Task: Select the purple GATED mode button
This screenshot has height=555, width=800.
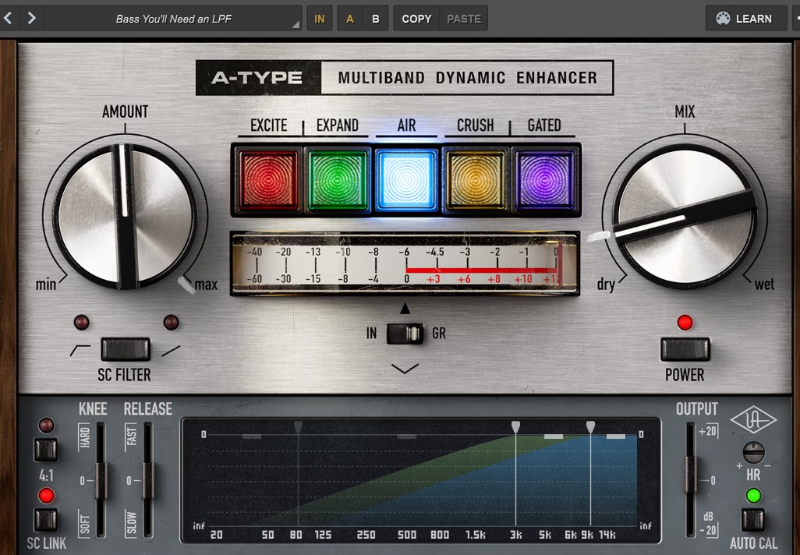Action: coord(543,180)
